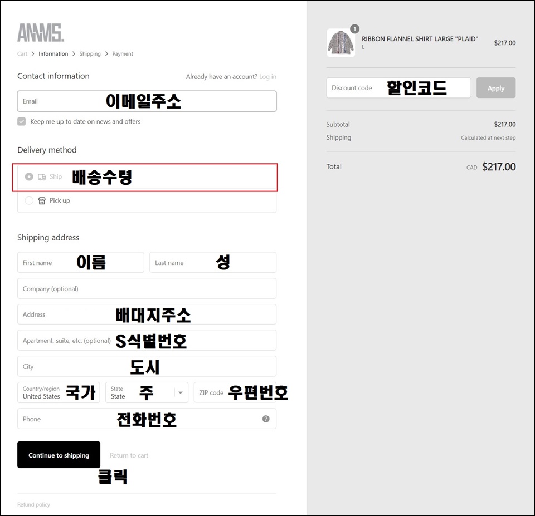
Task: Click the RIBBON FLANNEL SHIRT product name
Action: coord(420,39)
